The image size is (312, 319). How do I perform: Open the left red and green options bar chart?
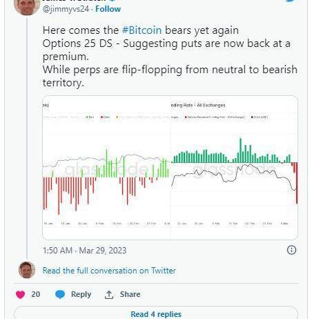click(106, 168)
